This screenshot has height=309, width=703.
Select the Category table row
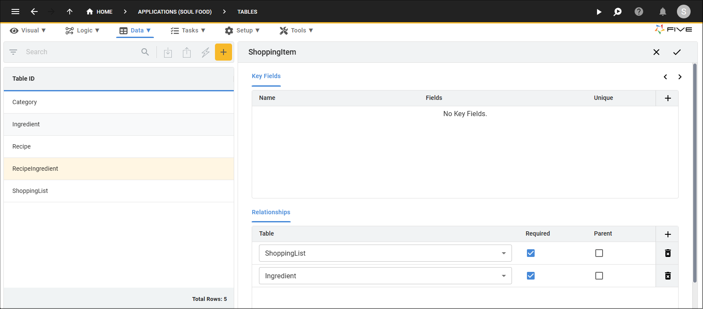click(x=119, y=102)
